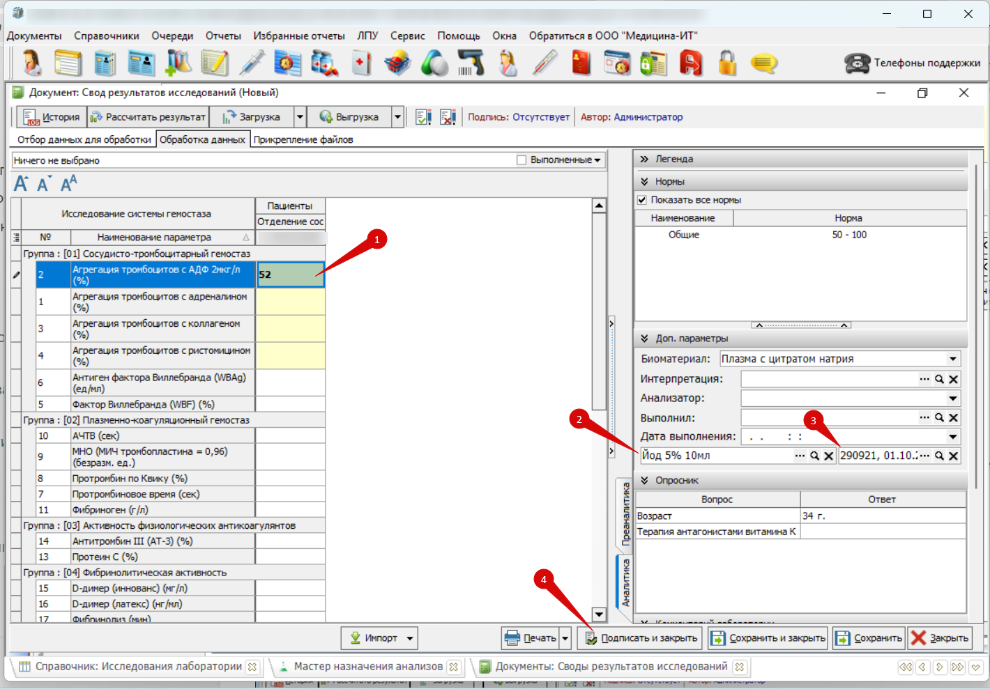Open the Справочники menu

(x=107, y=36)
